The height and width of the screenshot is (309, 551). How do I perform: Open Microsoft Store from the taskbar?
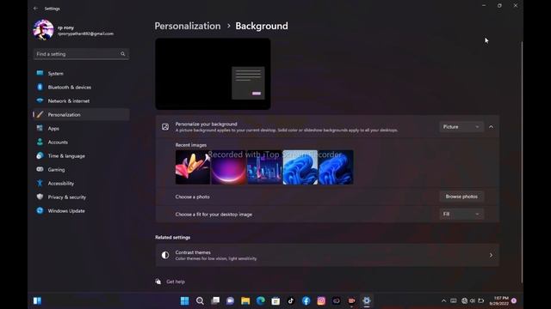coord(275,300)
